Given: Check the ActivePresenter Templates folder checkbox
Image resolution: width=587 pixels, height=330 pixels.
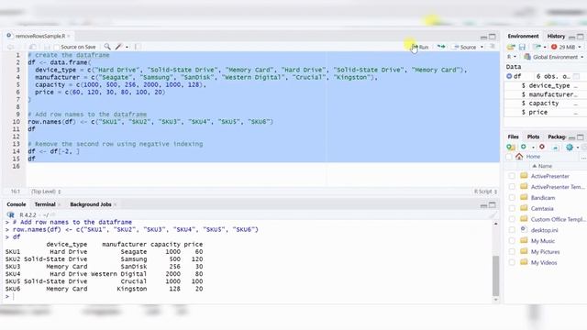Looking at the screenshot, I should pos(512,187).
